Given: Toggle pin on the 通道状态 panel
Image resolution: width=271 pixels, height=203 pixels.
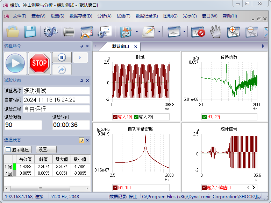Looking at the screenshot, I should [x=81, y=140].
